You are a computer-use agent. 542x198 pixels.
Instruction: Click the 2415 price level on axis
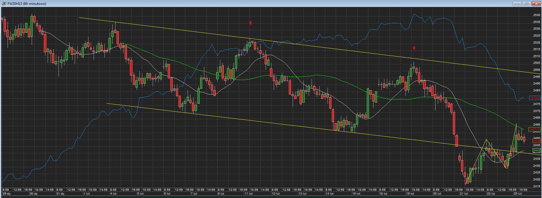click(x=537, y=186)
